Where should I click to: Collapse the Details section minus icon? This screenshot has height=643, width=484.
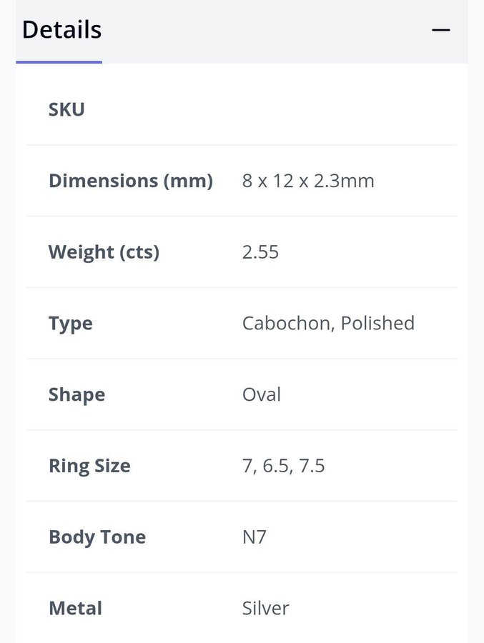pos(441,30)
